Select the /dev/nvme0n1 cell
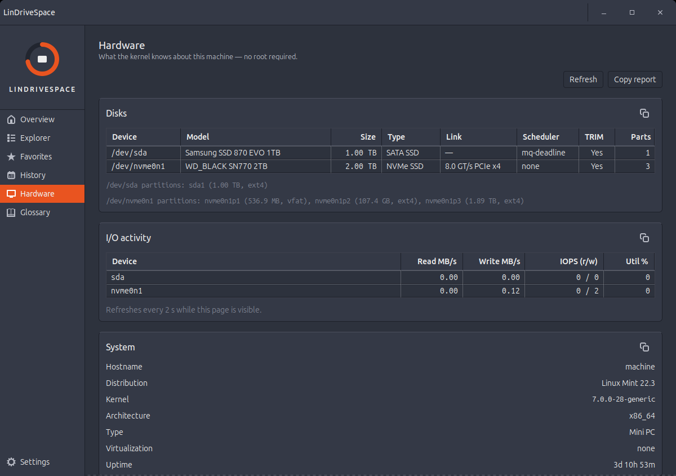The height and width of the screenshot is (476, 676). click(x=143, y=166)
